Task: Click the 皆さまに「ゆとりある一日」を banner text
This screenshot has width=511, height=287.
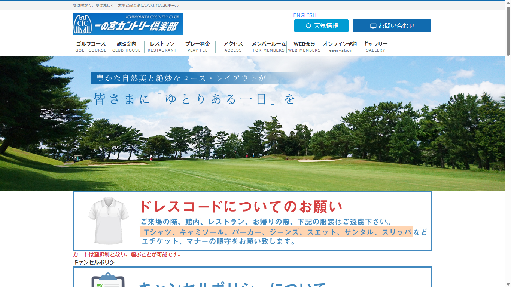Action: pos(195,99)
